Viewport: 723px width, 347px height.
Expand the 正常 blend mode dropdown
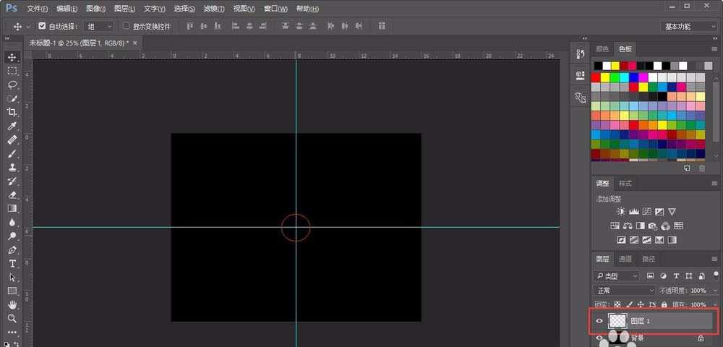(x=624, y=290)
